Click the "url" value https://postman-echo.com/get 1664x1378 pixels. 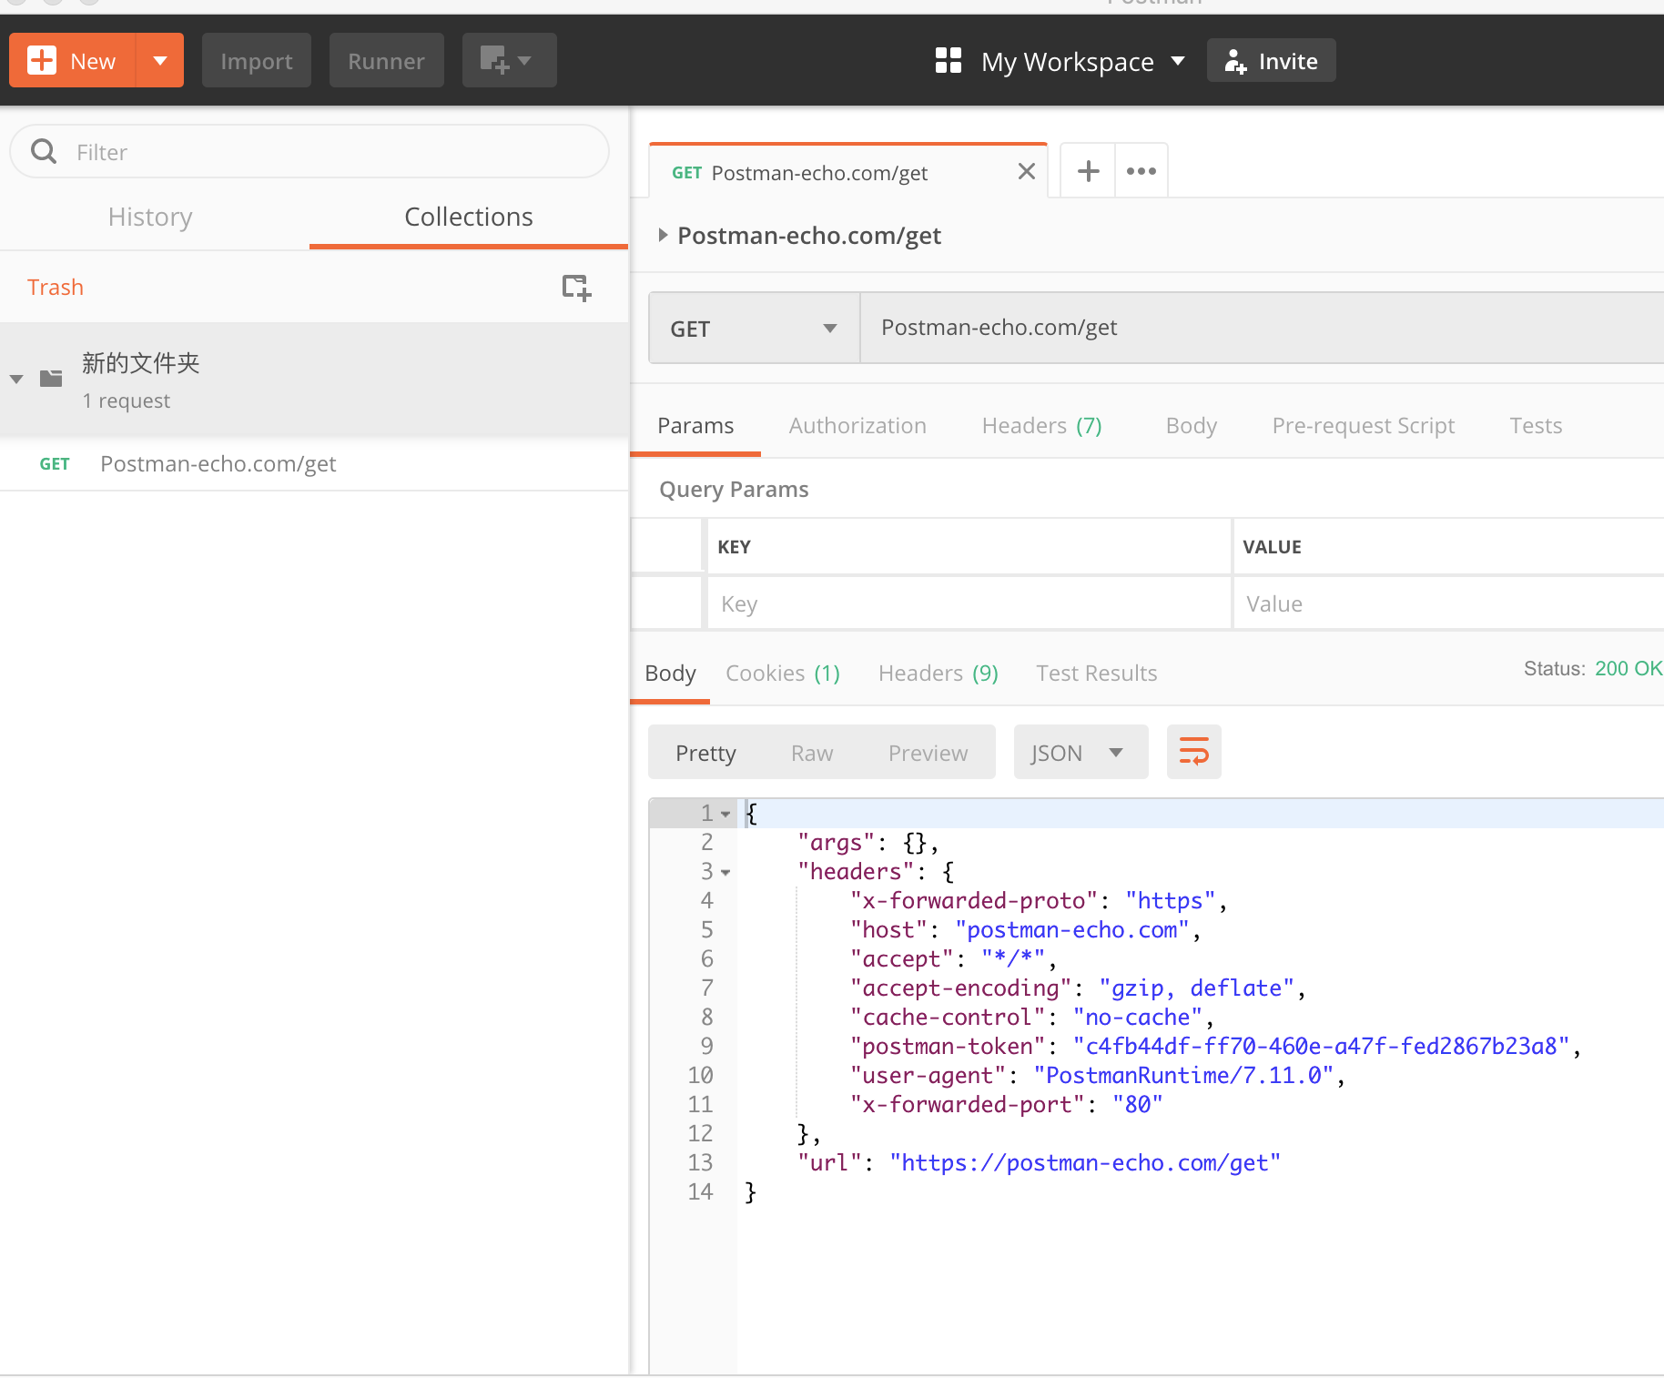[x=1085, y=1162]
